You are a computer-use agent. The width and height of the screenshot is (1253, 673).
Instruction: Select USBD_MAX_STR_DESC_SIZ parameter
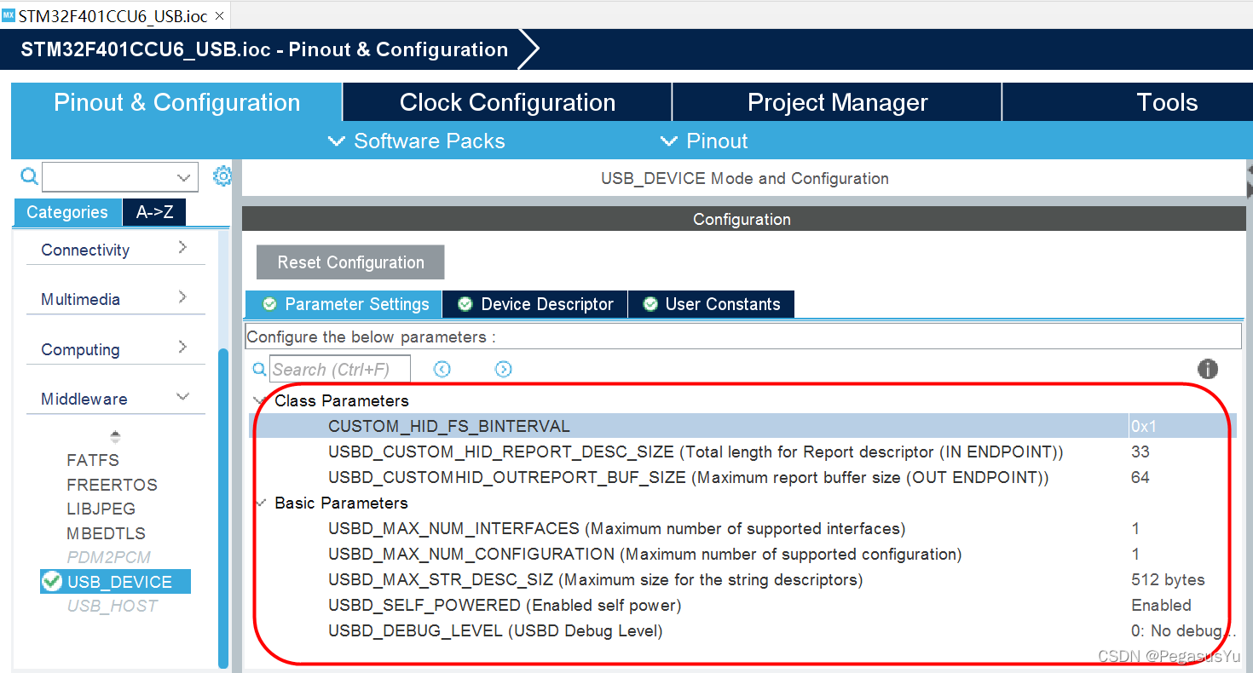pyautogui.click(x=596, y=579)
